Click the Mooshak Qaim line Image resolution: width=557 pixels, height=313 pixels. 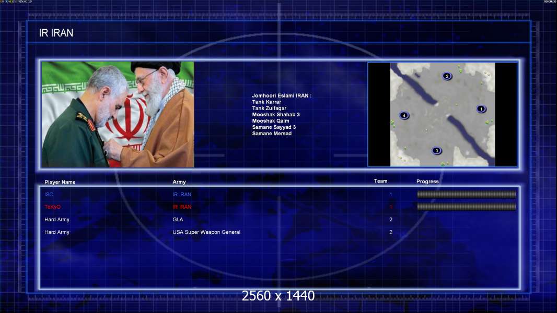tap(271, 121)
